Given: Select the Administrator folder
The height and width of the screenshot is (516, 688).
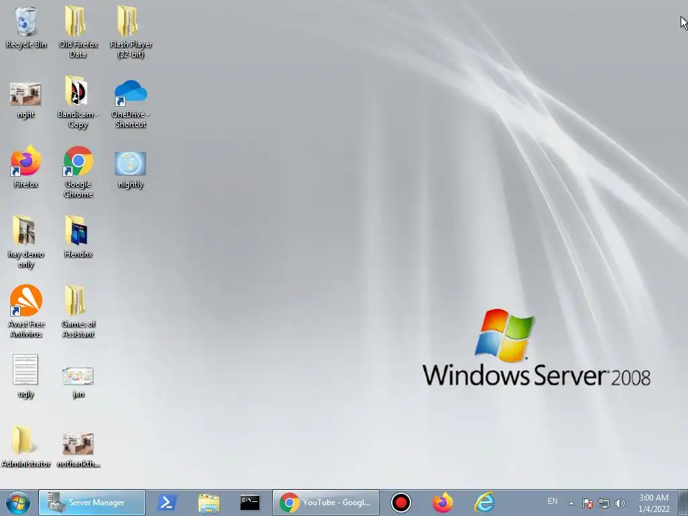Looking at the screenshot, I should pyautogui.click(x=26, y=446).
